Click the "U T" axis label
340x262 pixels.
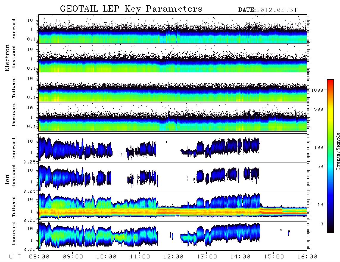(15, 257)
